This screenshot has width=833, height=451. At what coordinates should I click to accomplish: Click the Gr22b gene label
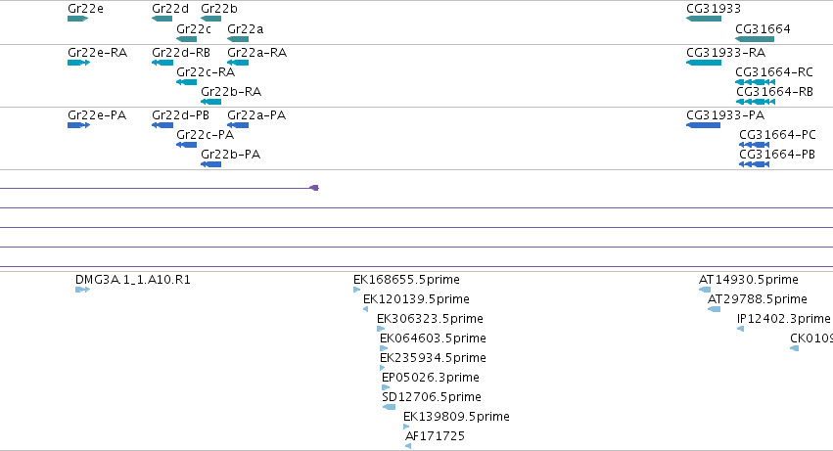219,9
